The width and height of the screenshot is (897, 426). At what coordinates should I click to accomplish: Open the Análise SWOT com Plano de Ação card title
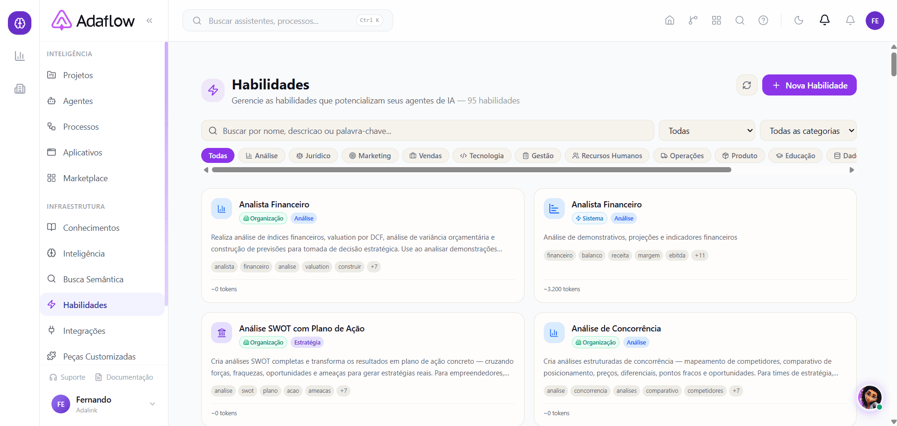(x=302, y=329)
